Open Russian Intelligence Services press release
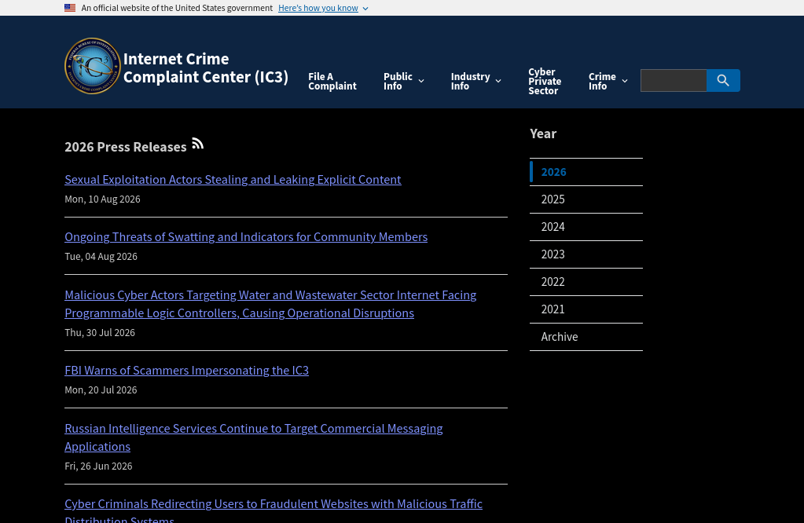This screenshot has height=523, width=804. click(x=253, y=437)
